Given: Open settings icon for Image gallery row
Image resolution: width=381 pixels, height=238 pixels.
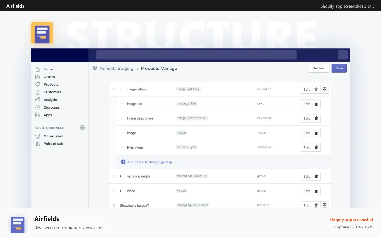Looking at the screenshot, I should 324,89.
